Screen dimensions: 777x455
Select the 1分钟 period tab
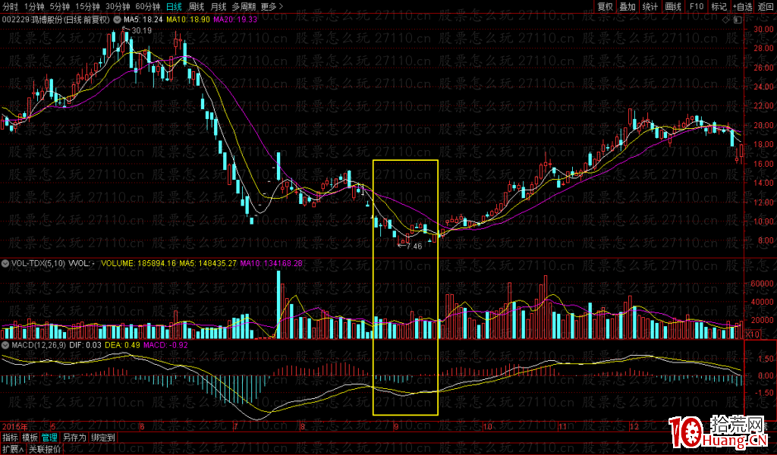click(33, 6)
